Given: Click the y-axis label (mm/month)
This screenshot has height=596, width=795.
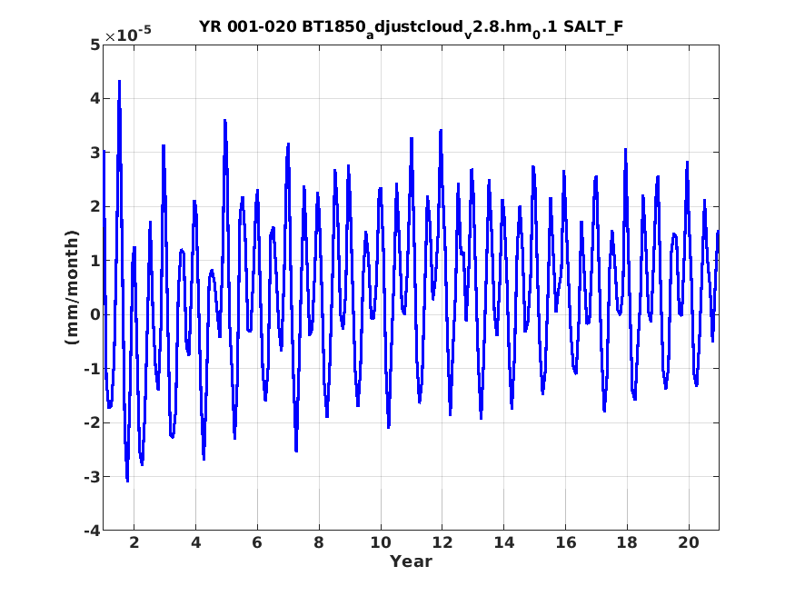Looking at the screenshot, I should (x=73, y=287).
